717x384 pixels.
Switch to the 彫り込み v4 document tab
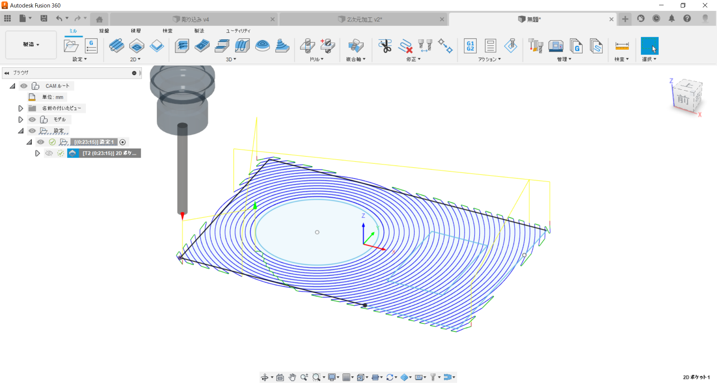pos(195,19)
